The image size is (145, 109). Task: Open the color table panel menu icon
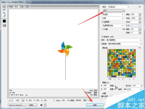point(139,48)
